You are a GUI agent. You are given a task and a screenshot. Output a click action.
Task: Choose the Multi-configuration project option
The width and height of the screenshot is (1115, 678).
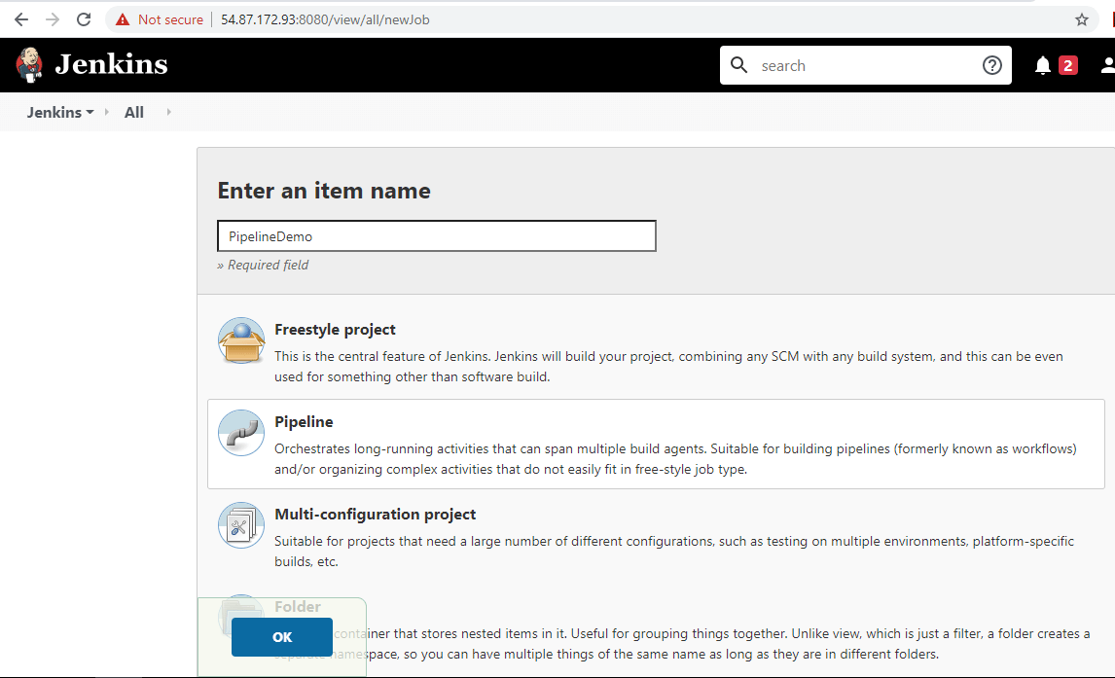click(x=376, y=514)
